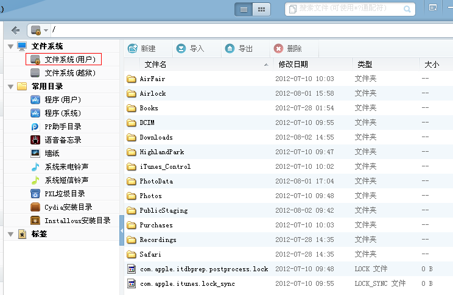This screenshot has width=453, height=295.
Task: Open the Cydia安装目录 sidebar entry
Action: pos(68,207)
